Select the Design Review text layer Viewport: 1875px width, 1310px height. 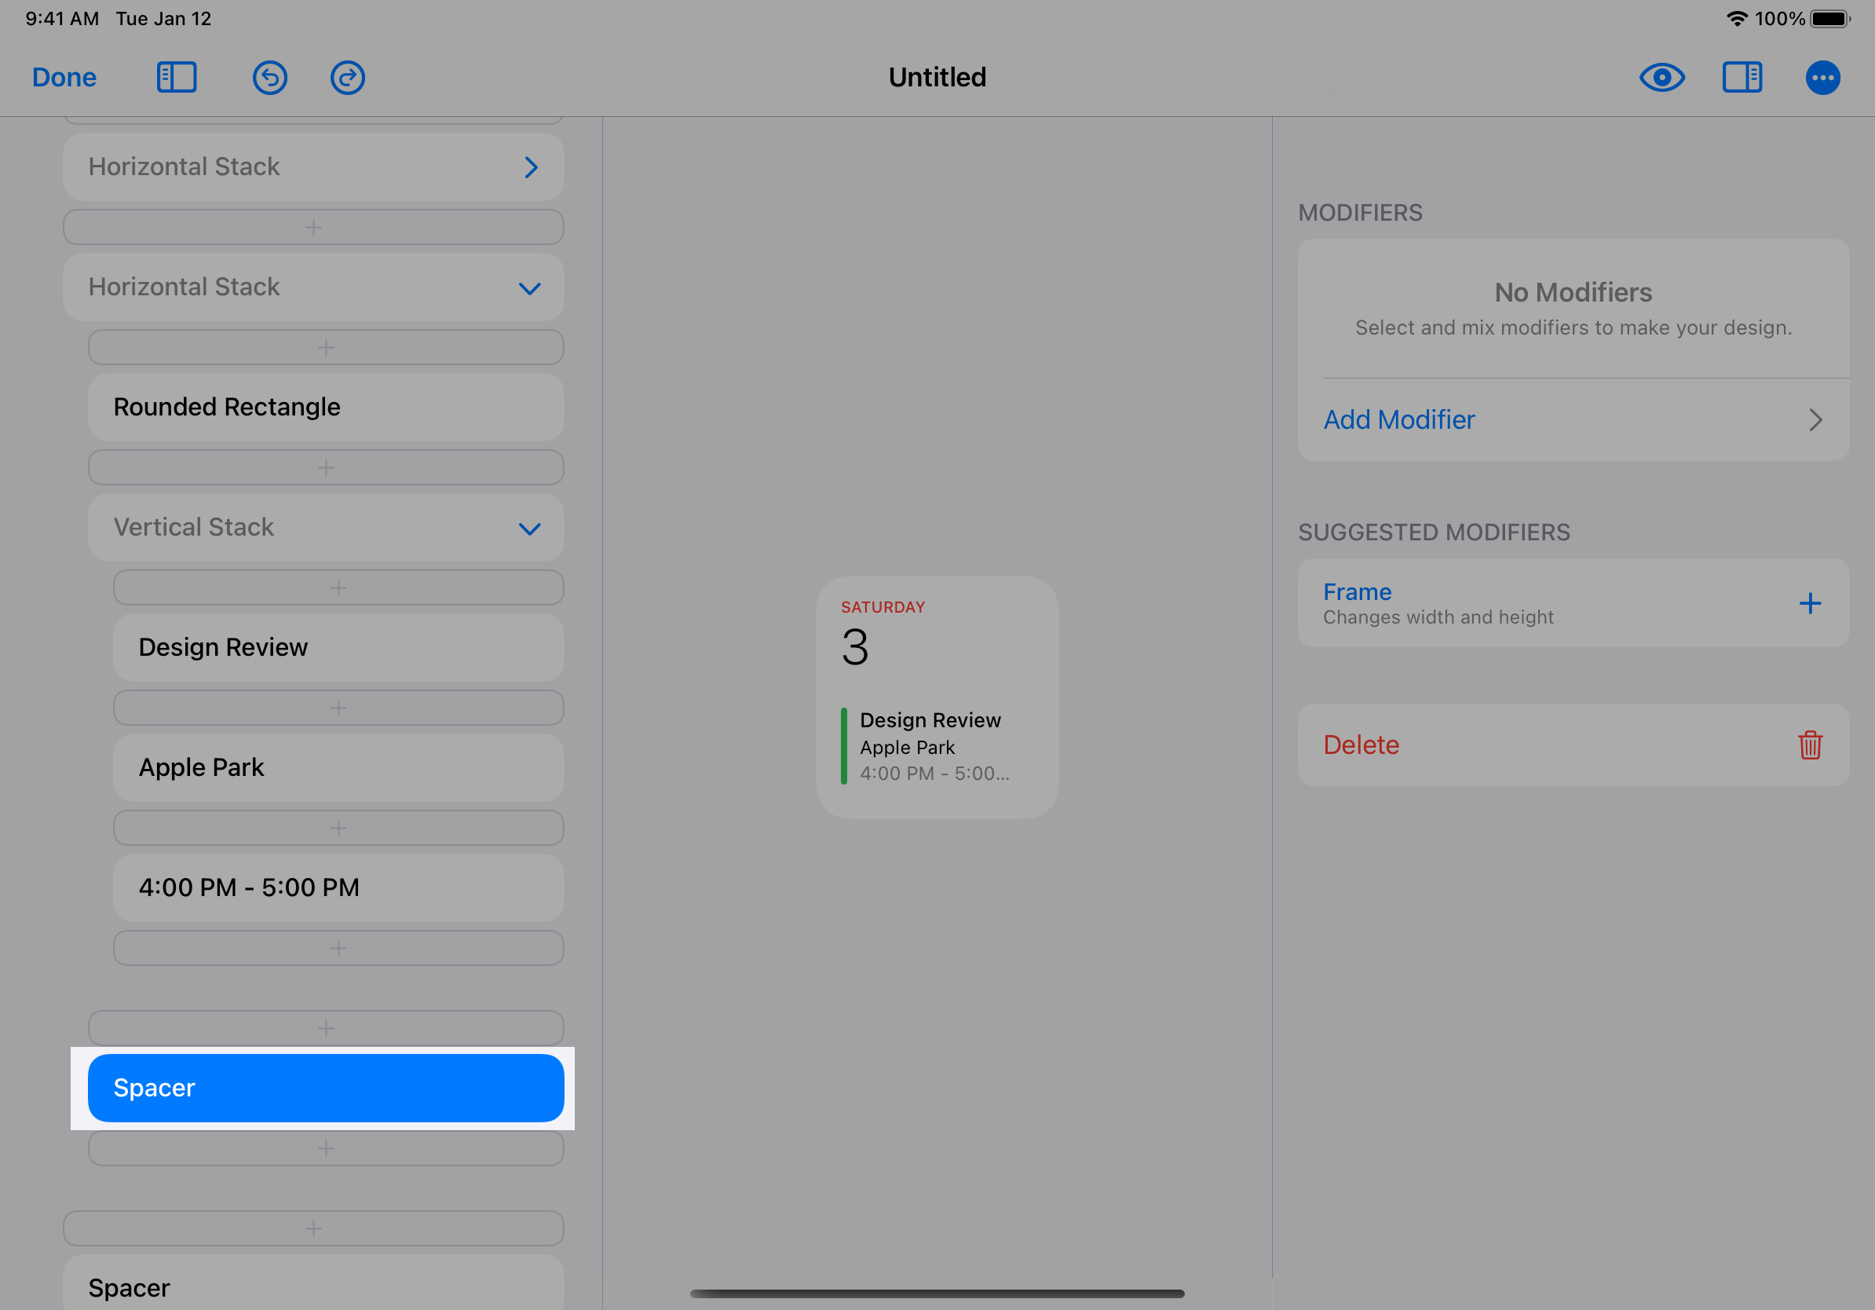point(338,648)
